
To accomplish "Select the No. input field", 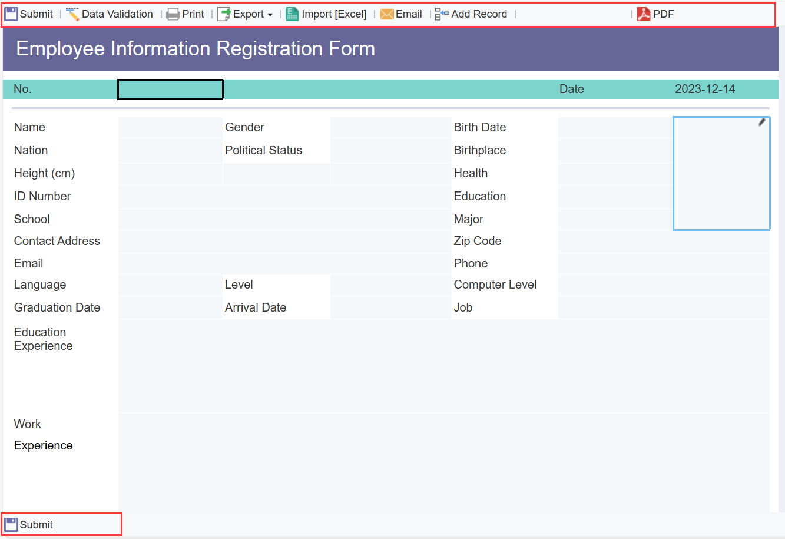I will click(170, 90).
